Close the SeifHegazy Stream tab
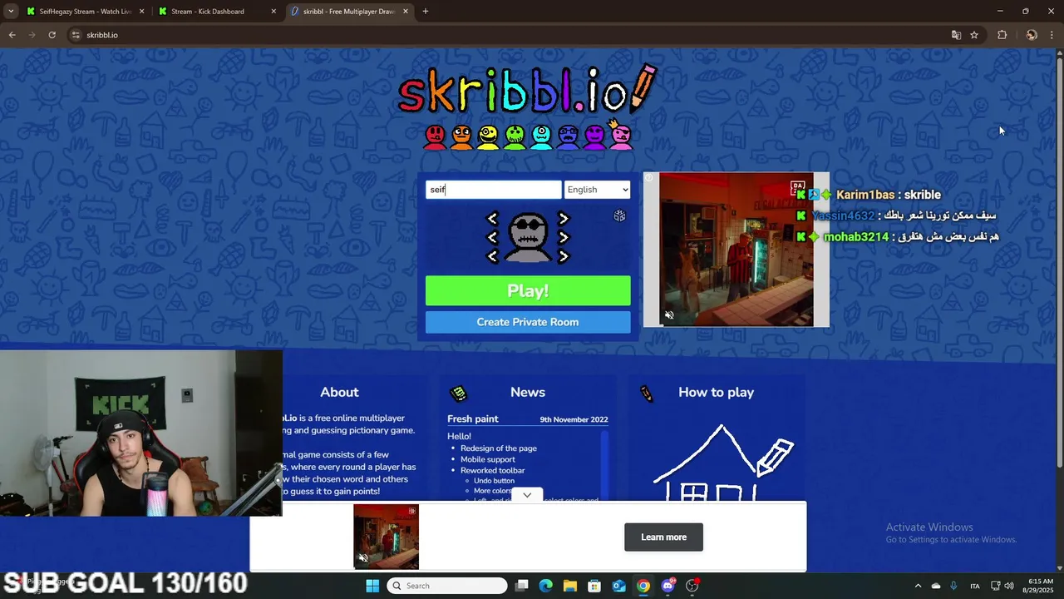Viewport: 1064px width, 599px height. (141, 12)
